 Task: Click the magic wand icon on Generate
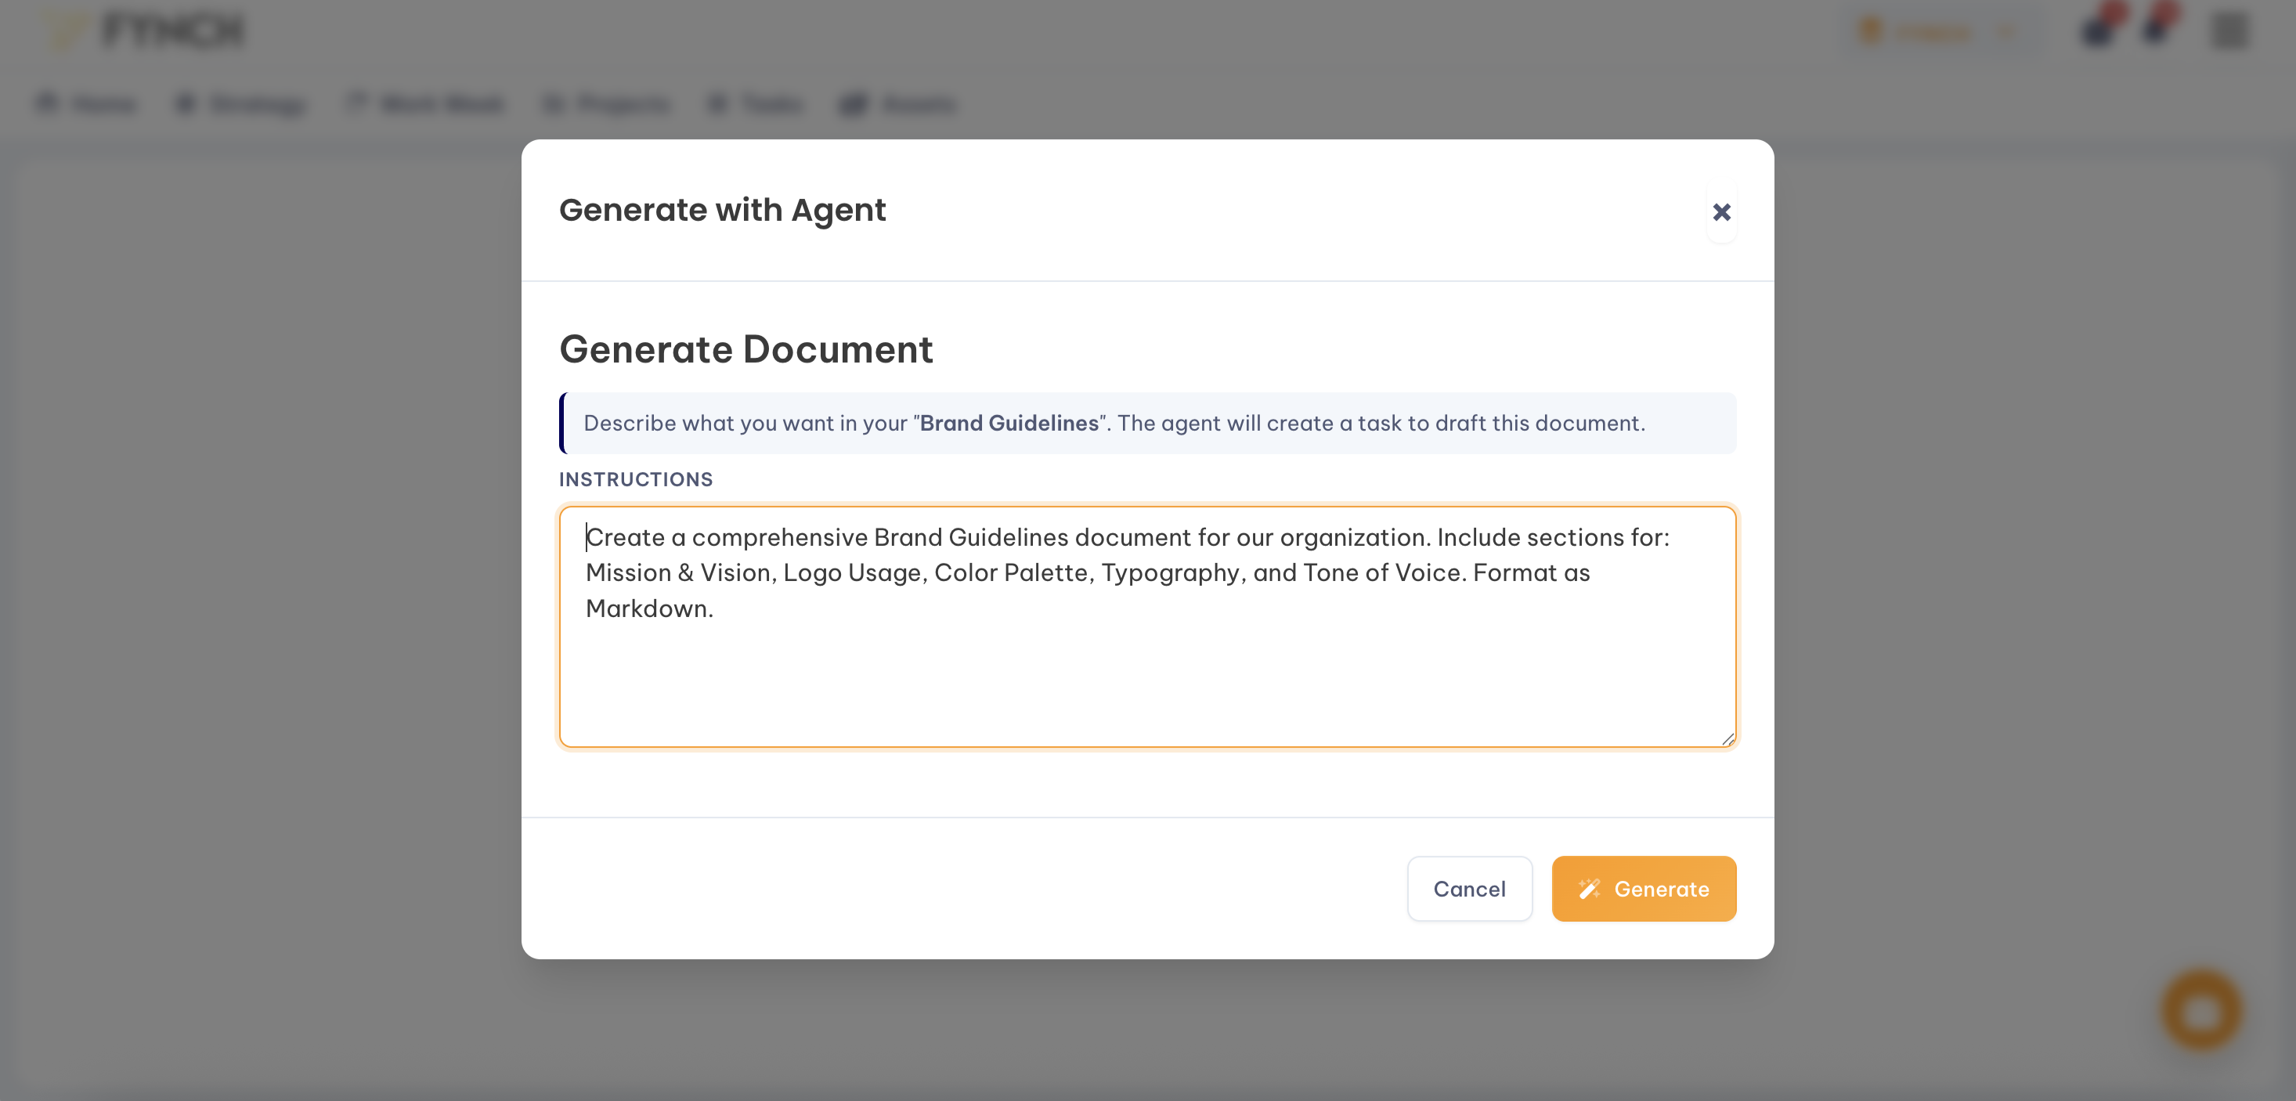click(x=1590, y=888)
